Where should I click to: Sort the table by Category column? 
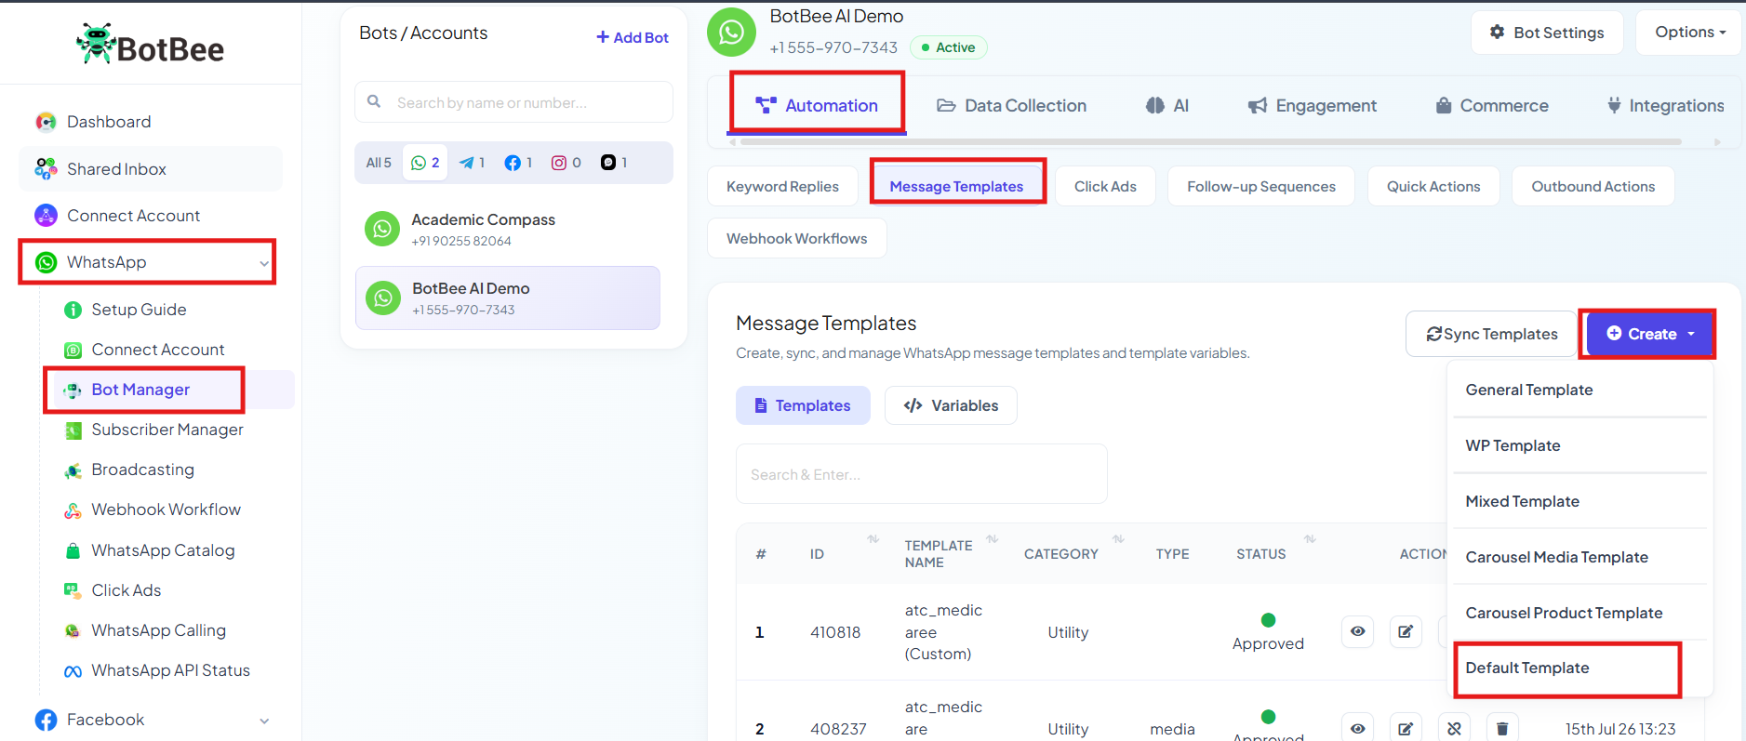pos(1118,539)
